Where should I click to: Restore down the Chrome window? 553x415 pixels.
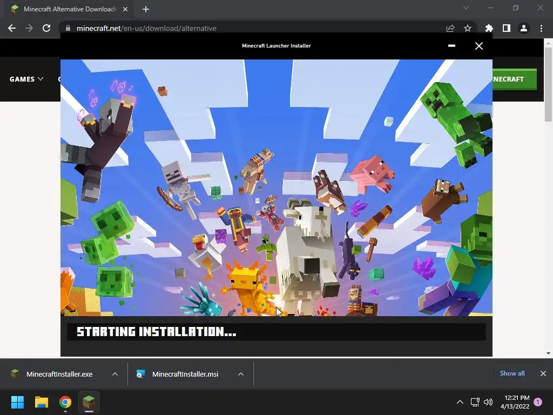click(x=516, y=8)
